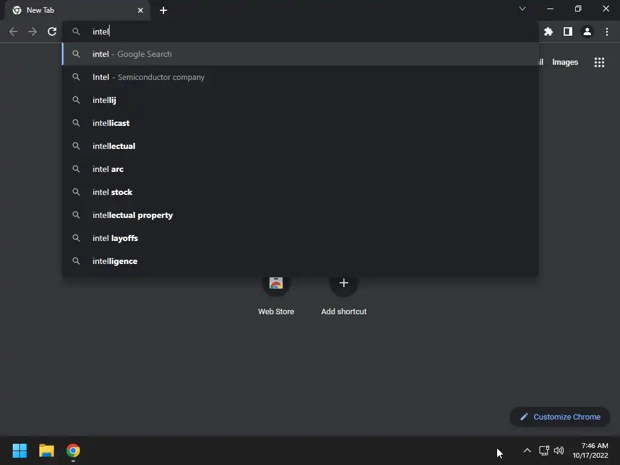The image size is (620, 465).
Task: Open the Google apps grid
Action: [x=599, y=62]
